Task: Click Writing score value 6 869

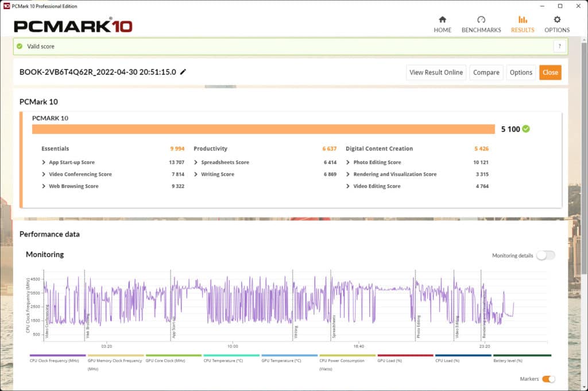Action: pyautogui.click(x=330, y=175)
